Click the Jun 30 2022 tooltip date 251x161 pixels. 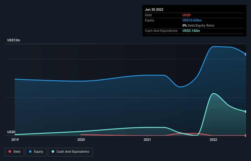click(x=154, y=9)
